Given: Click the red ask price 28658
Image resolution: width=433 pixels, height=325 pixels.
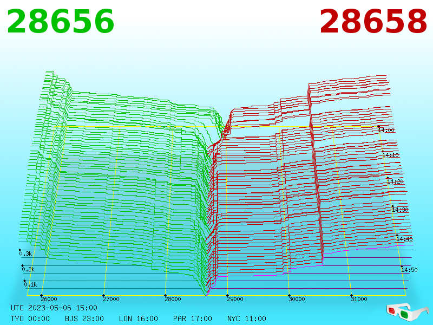Looking at the screenshot, I should pos(373,22).
